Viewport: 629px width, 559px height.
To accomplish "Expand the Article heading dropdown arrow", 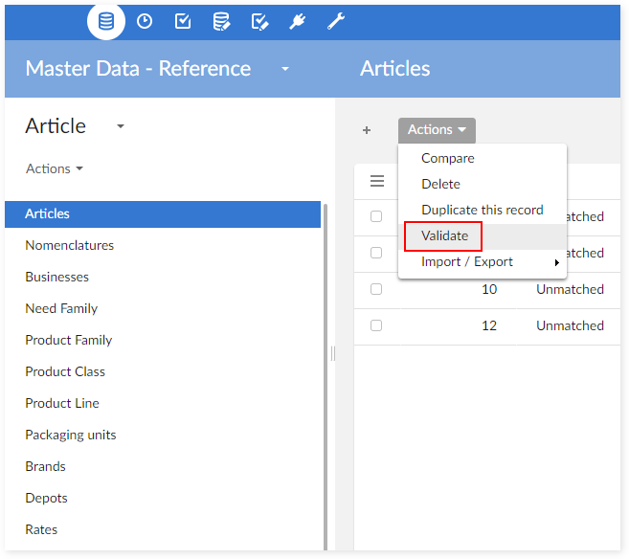I will pyautogui.click(x=121, y=126).
